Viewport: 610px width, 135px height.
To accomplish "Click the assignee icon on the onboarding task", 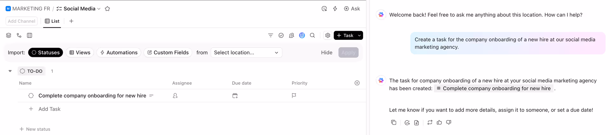I will pyautogui.click(x=175, y=95).
